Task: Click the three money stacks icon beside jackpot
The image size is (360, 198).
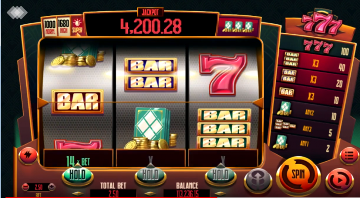Action: (x=238, y=26)
